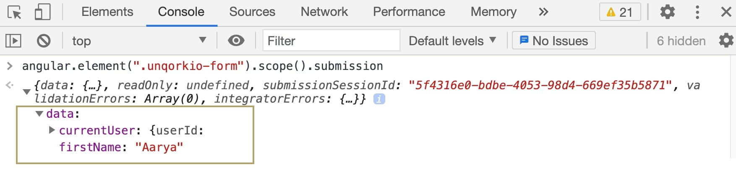Viewport: 736px width, 196px height.
Task: Activate the inspect element picker icon
Action: pyautogui.click(x=15, y=12)
